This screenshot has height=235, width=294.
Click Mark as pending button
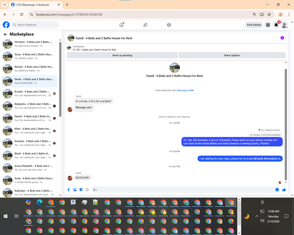122,55
